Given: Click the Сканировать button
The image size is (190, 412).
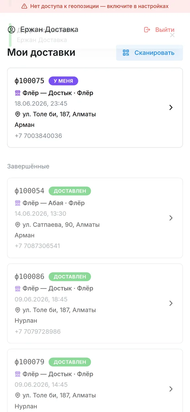Looking at the screenshot, I should [x=149, y=53].
